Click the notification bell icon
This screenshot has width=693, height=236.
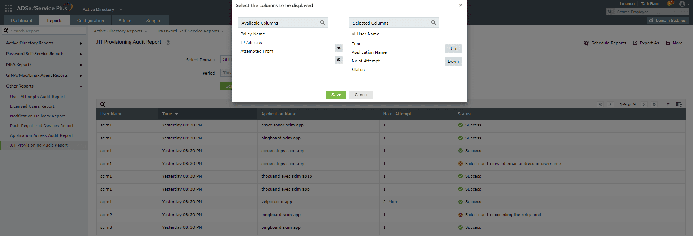[x=670, y=4]
